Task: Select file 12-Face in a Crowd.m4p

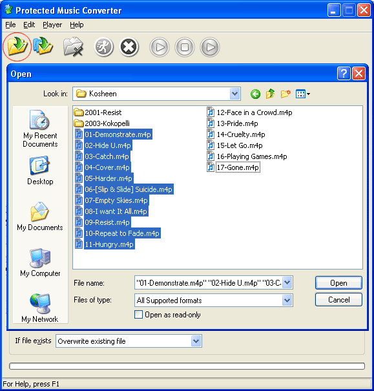Action: pos(249,112)
